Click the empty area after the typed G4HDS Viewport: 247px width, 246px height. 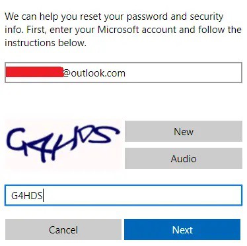pyautogui.click(x=142, y=195)
